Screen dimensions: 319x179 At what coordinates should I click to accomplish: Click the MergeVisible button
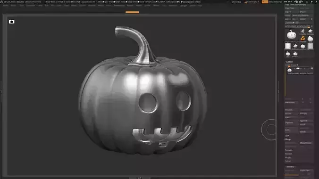click(306, 143)
